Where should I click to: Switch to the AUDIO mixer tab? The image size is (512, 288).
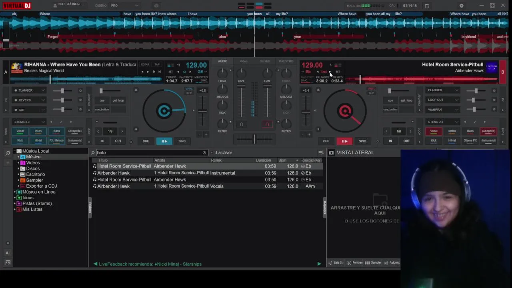[x=223, y=61]
